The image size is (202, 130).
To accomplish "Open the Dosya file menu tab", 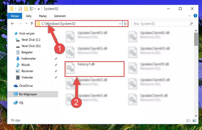I will coord(15,16).
